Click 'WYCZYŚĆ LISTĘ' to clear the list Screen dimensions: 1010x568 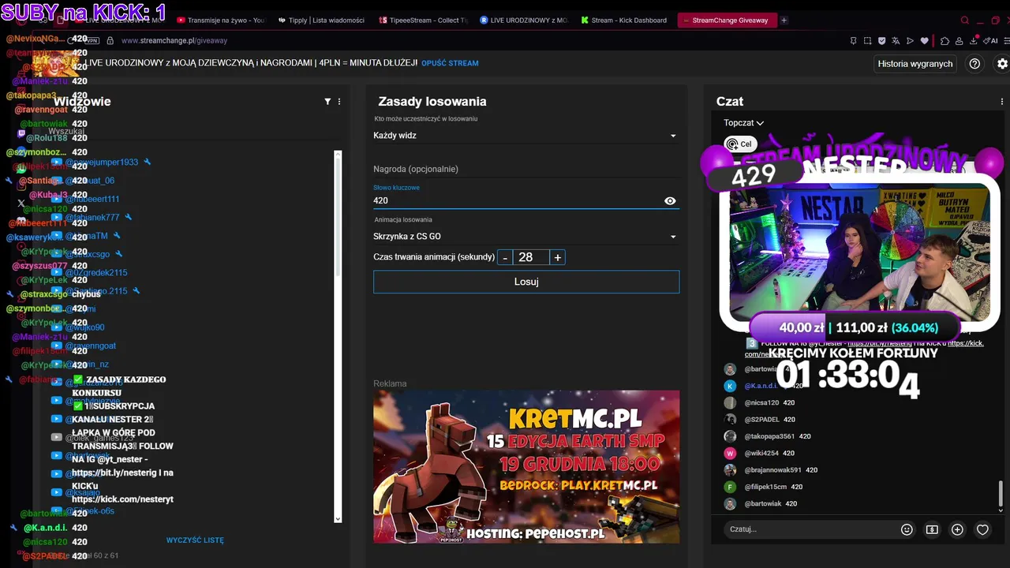click(x=195, y=540)
